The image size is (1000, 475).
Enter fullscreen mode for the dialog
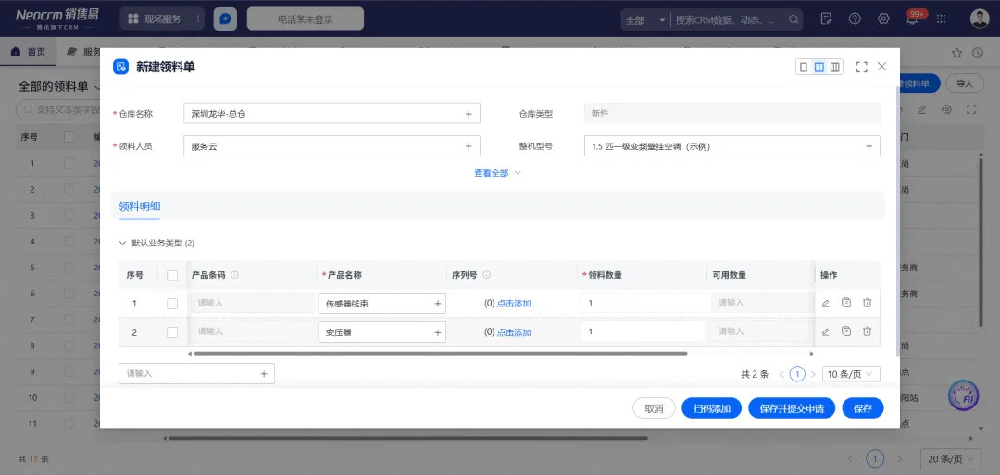click(861, 67)
